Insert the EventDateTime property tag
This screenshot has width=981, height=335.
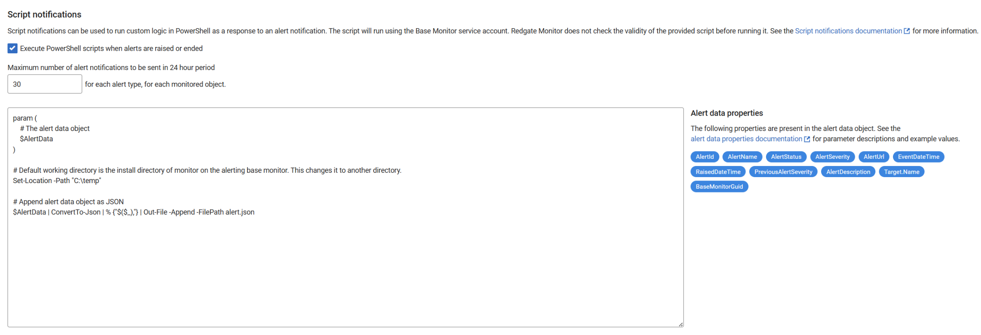tap(918, 157)
